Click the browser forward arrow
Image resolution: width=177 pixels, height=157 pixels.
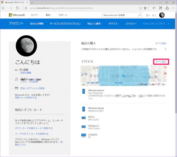[x=10, y=8]
